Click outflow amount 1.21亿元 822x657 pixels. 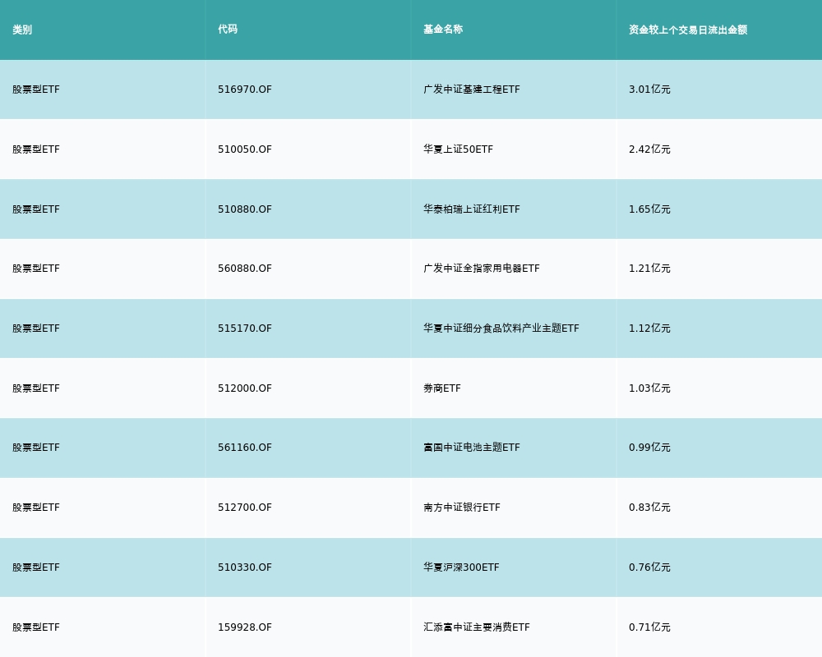tap(649, 269)
